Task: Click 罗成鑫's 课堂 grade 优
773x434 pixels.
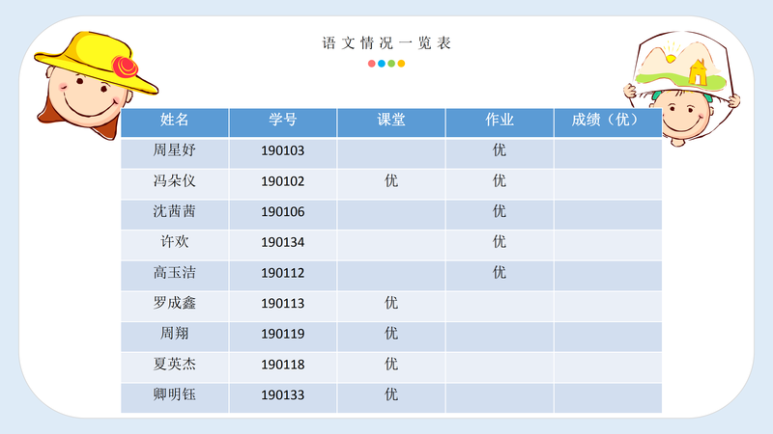Action: pyautogui.click(x=391, y=303)
